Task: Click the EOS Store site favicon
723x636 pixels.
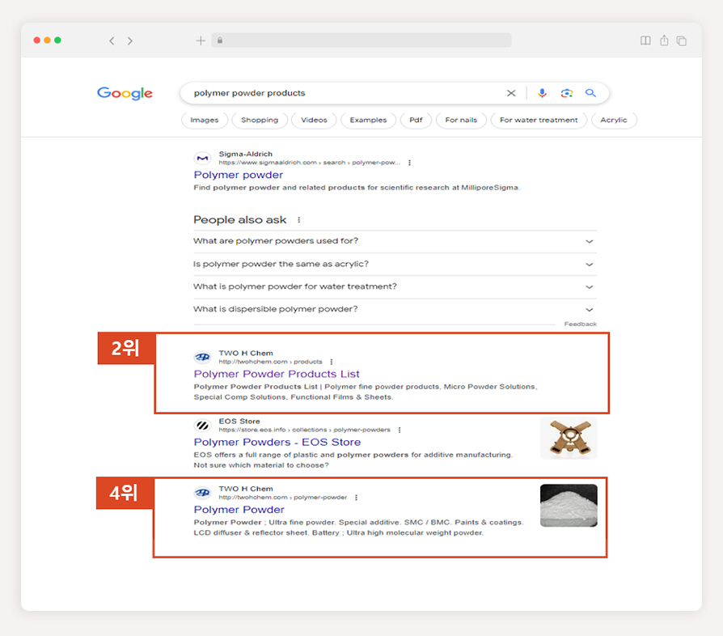Action: [202, 426]
